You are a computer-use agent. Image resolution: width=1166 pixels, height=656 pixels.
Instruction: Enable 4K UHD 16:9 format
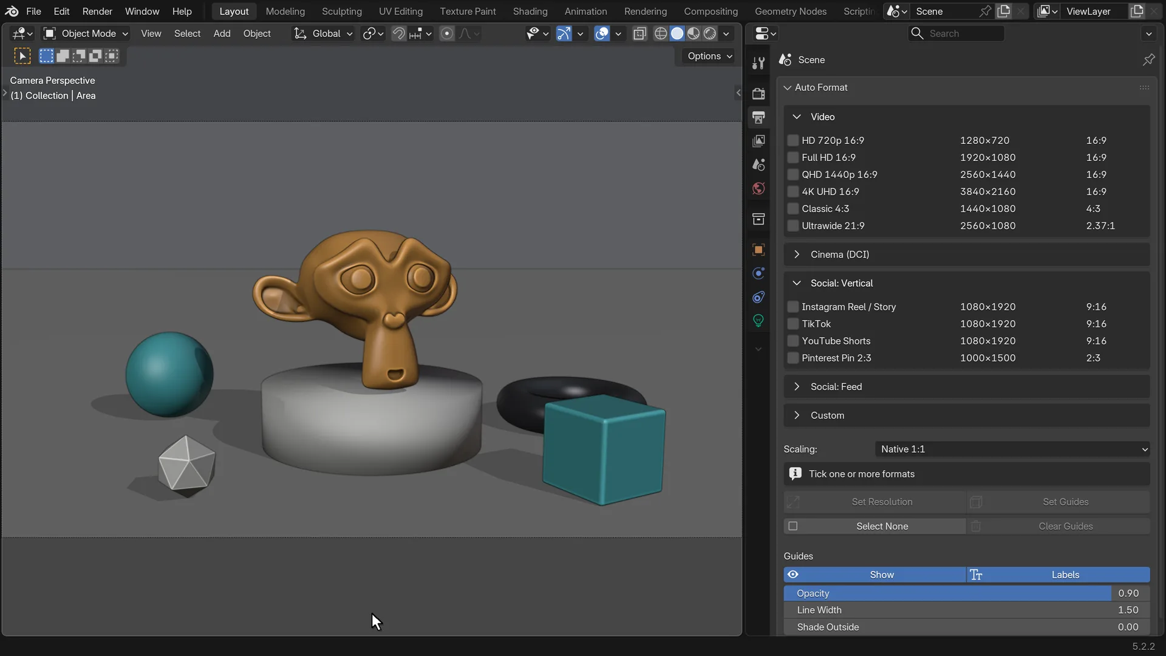[x=793, y=191]
